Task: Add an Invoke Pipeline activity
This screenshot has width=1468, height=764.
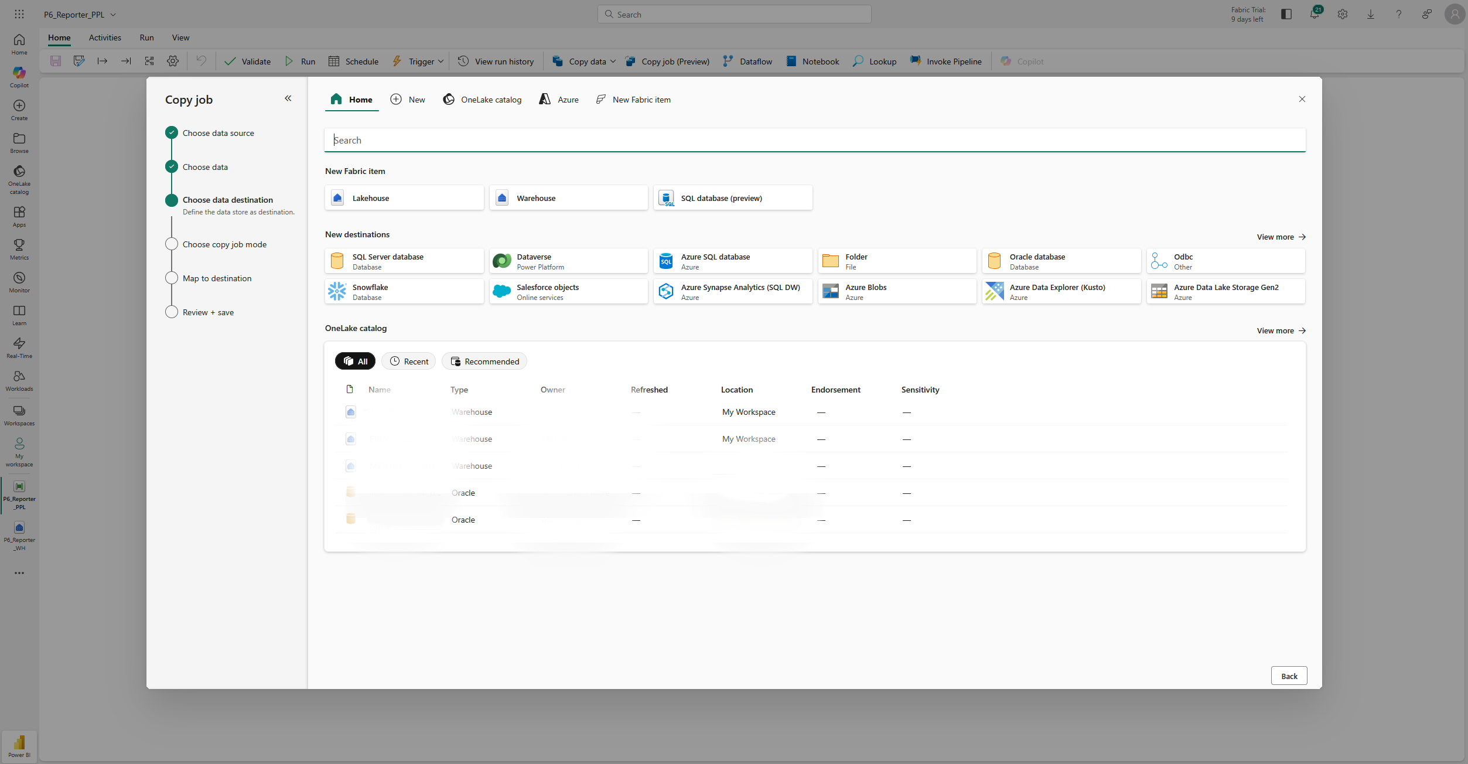Action: (945, 61)
